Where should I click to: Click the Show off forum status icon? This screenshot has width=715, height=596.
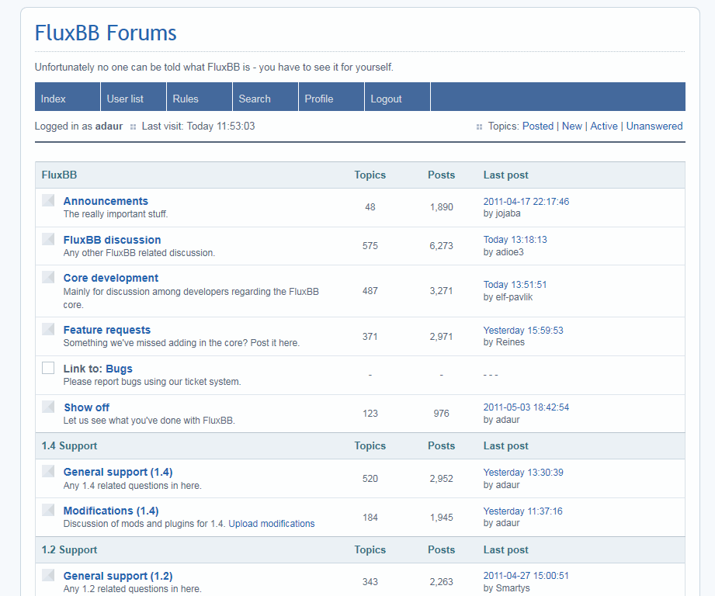click(x=48, y=407)
